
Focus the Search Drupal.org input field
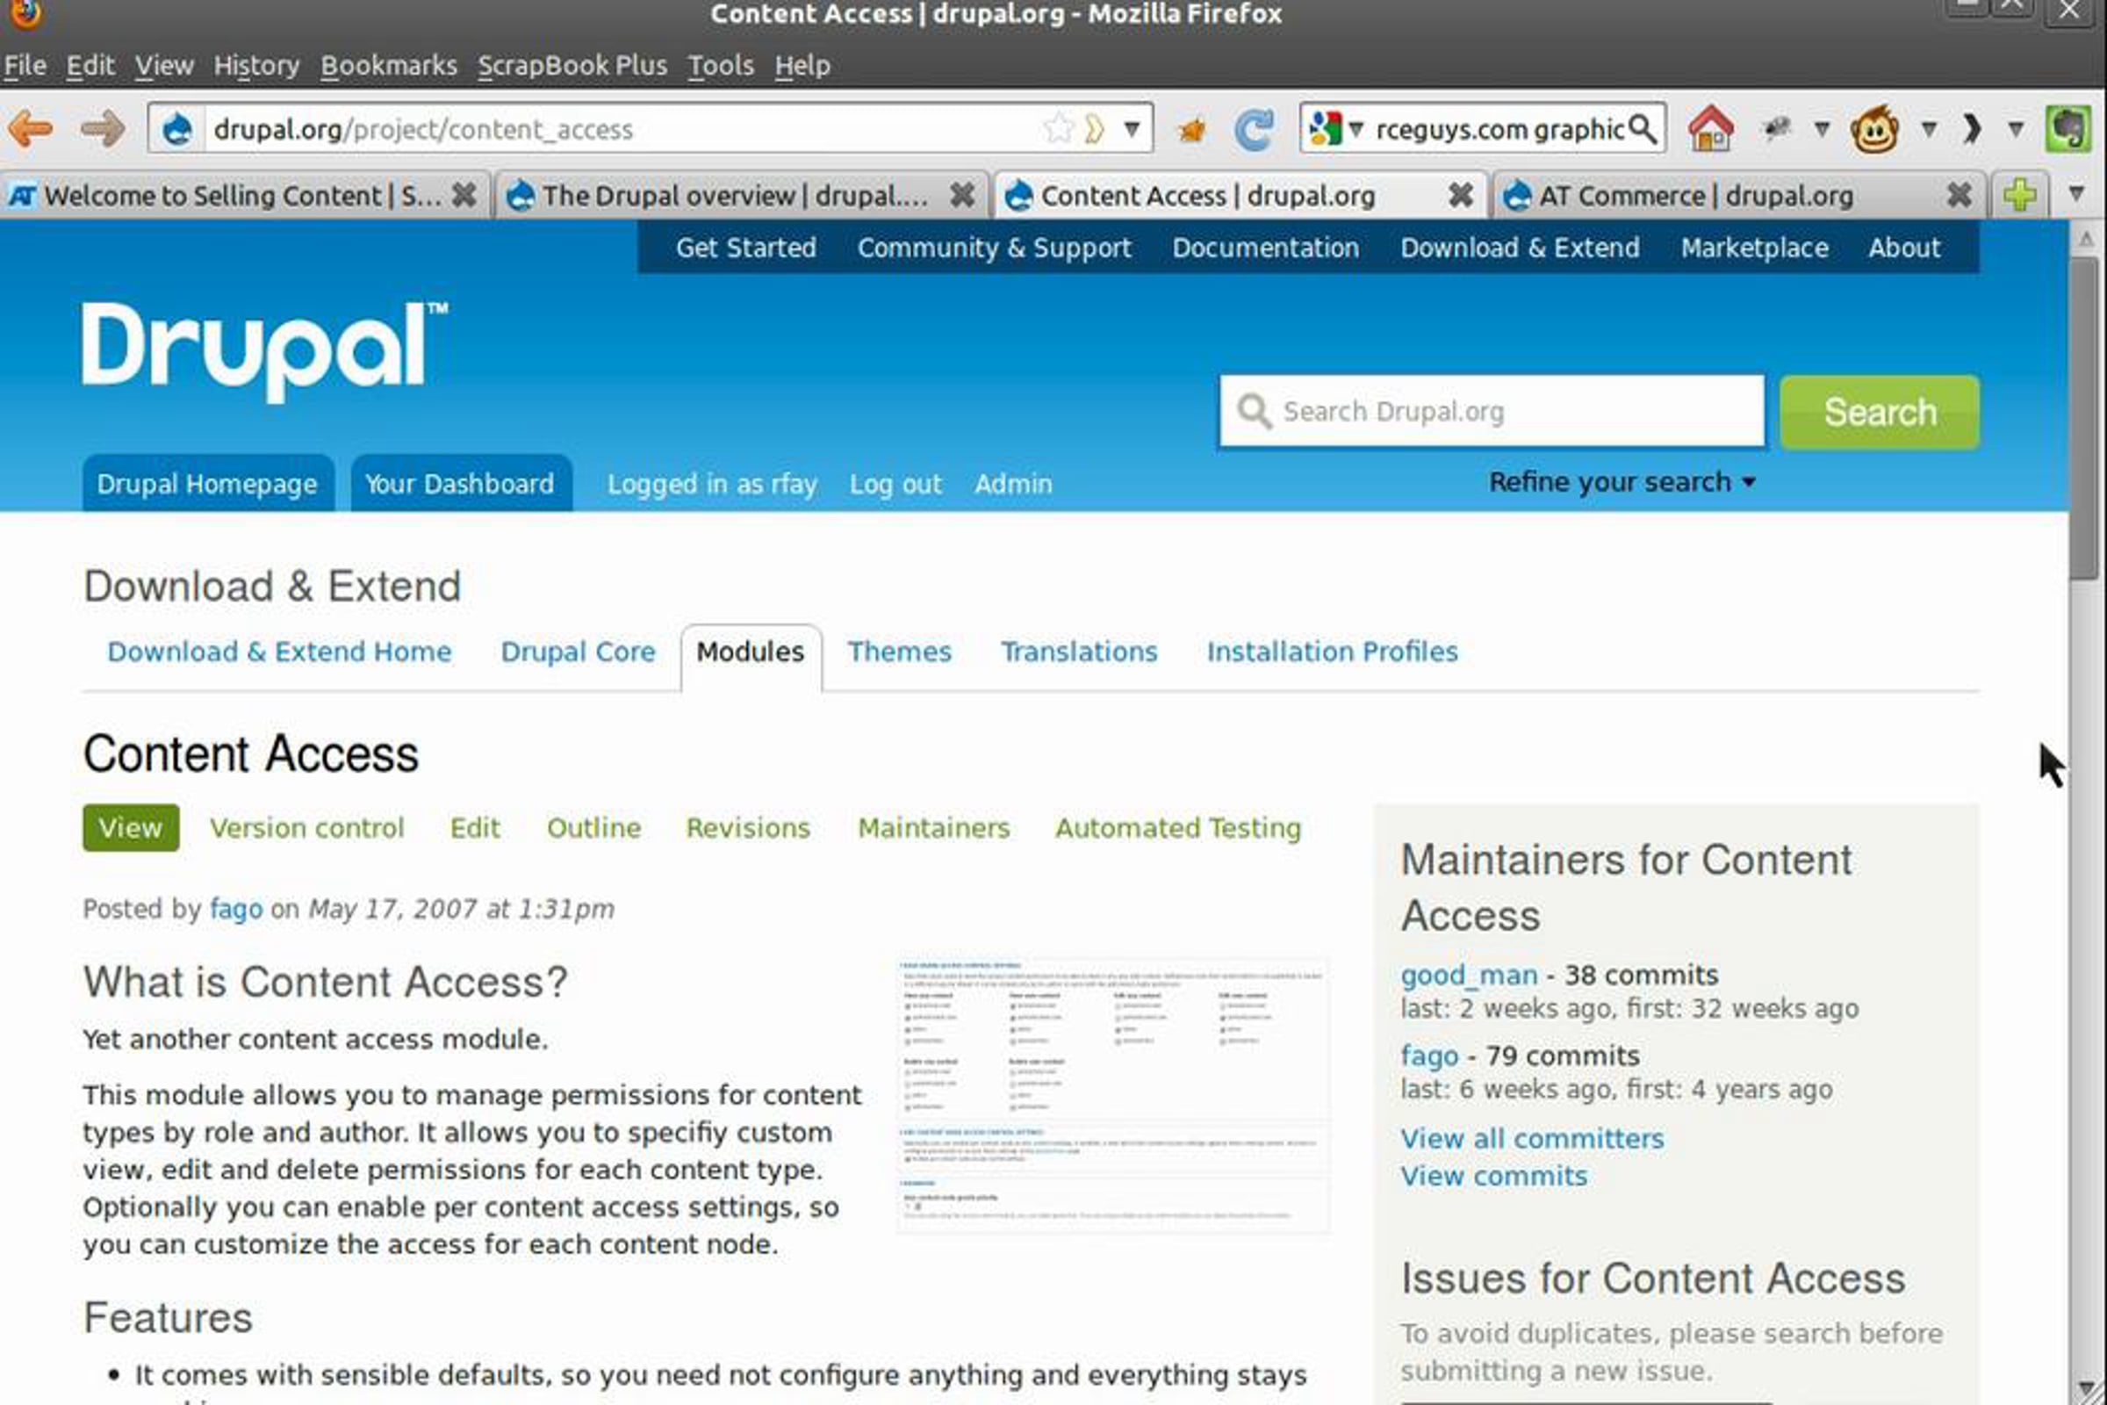(x=1492, y=411)
